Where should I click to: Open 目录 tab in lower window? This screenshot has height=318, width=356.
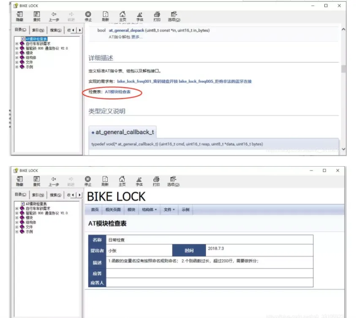point(20,194)
